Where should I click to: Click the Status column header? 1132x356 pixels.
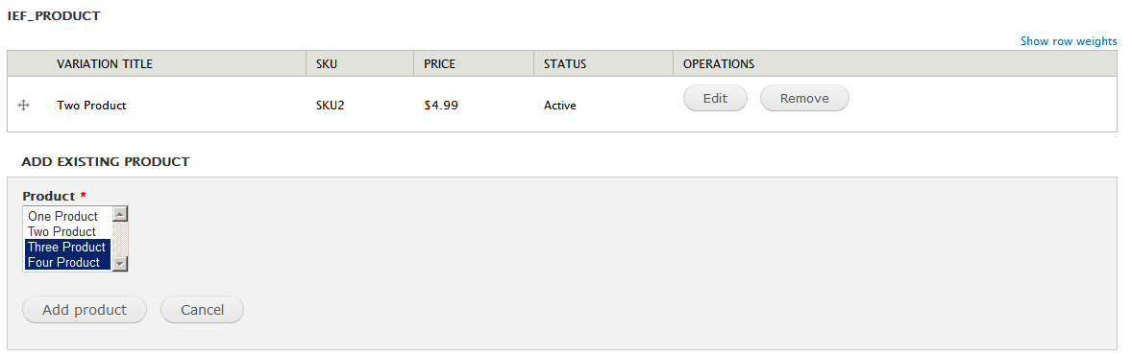[564, 64]
